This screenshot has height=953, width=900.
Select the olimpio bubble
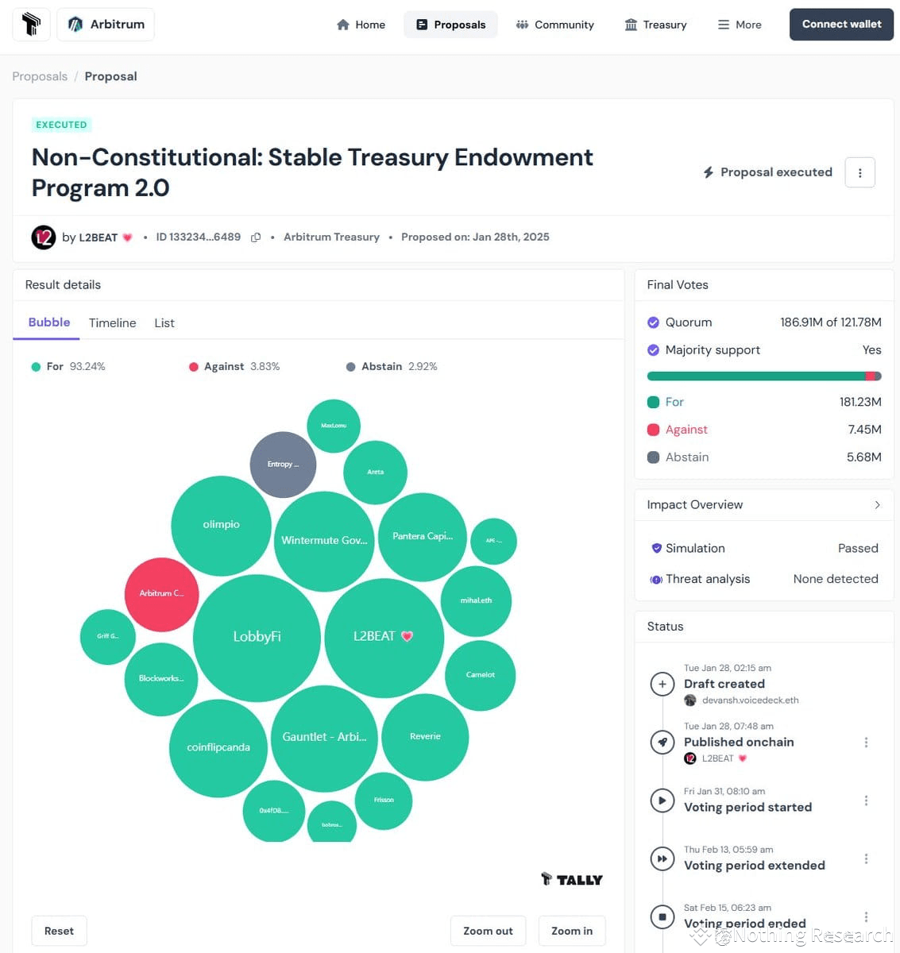click(x=221, y=525)
